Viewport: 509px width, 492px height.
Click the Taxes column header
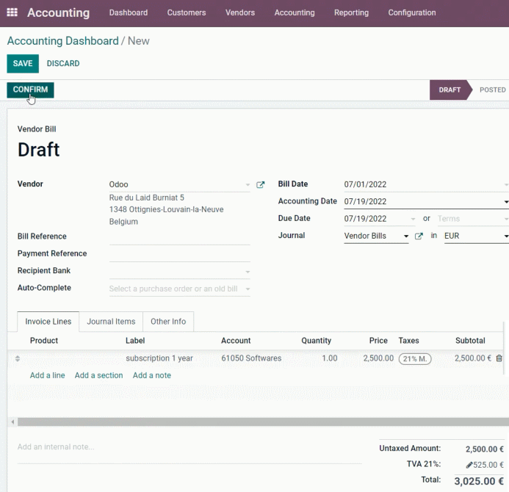[x=408, y=341]
